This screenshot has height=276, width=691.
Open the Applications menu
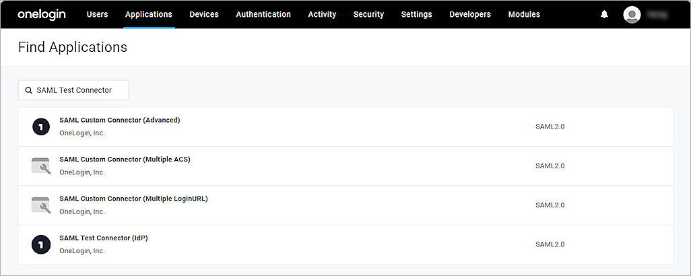click(149, 14)
